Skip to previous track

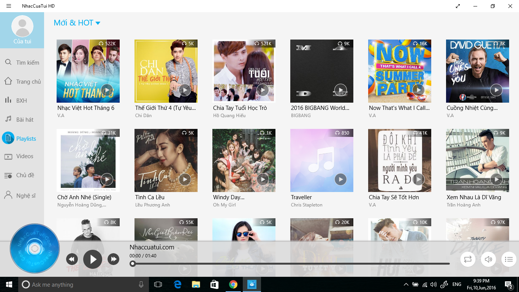pos(72,259)
